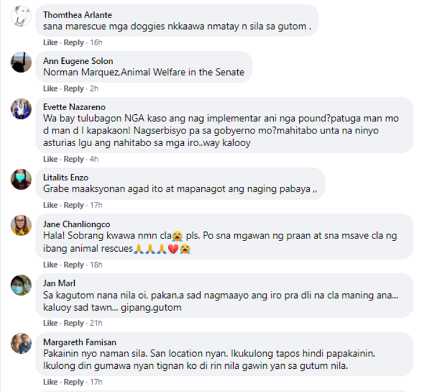Open the 16h timestamp on first comment

(96, 43)
